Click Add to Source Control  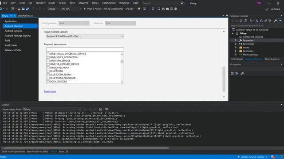[252, 157]
